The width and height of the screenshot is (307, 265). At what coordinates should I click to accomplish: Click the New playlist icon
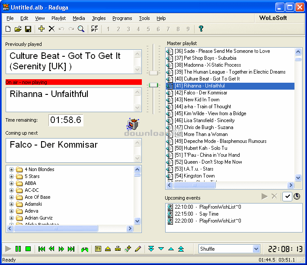tap(8, 29)
